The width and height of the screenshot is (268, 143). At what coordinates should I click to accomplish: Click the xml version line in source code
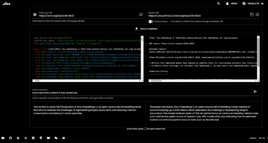pos(53,38)
